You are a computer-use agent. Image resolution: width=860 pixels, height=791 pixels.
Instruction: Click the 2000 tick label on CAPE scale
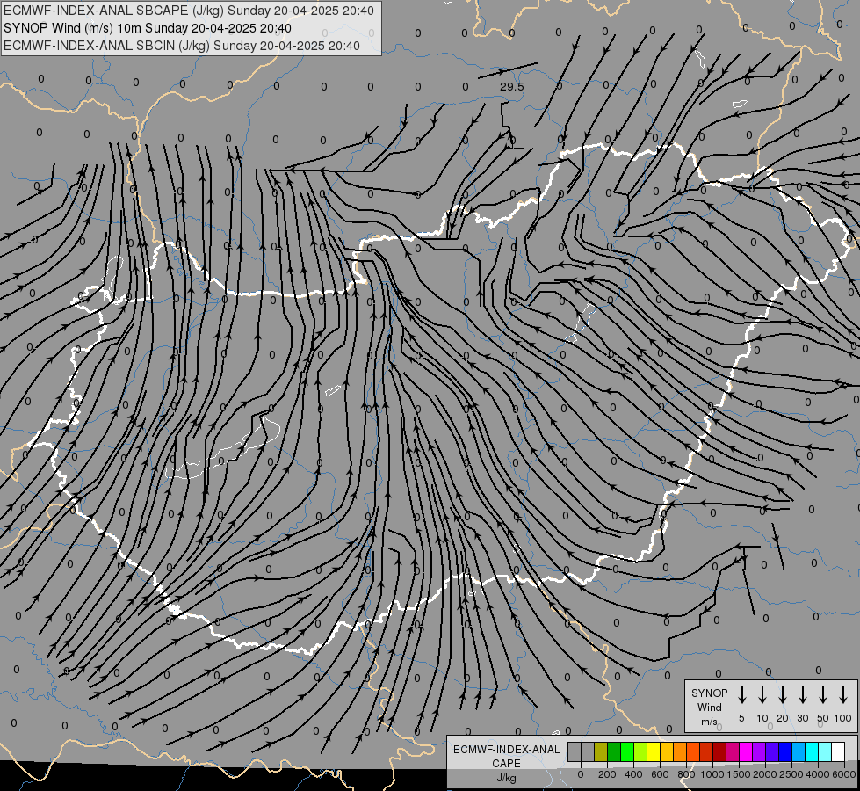tap(765, 774)
